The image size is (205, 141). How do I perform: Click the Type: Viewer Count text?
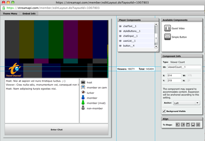point(174,62)
